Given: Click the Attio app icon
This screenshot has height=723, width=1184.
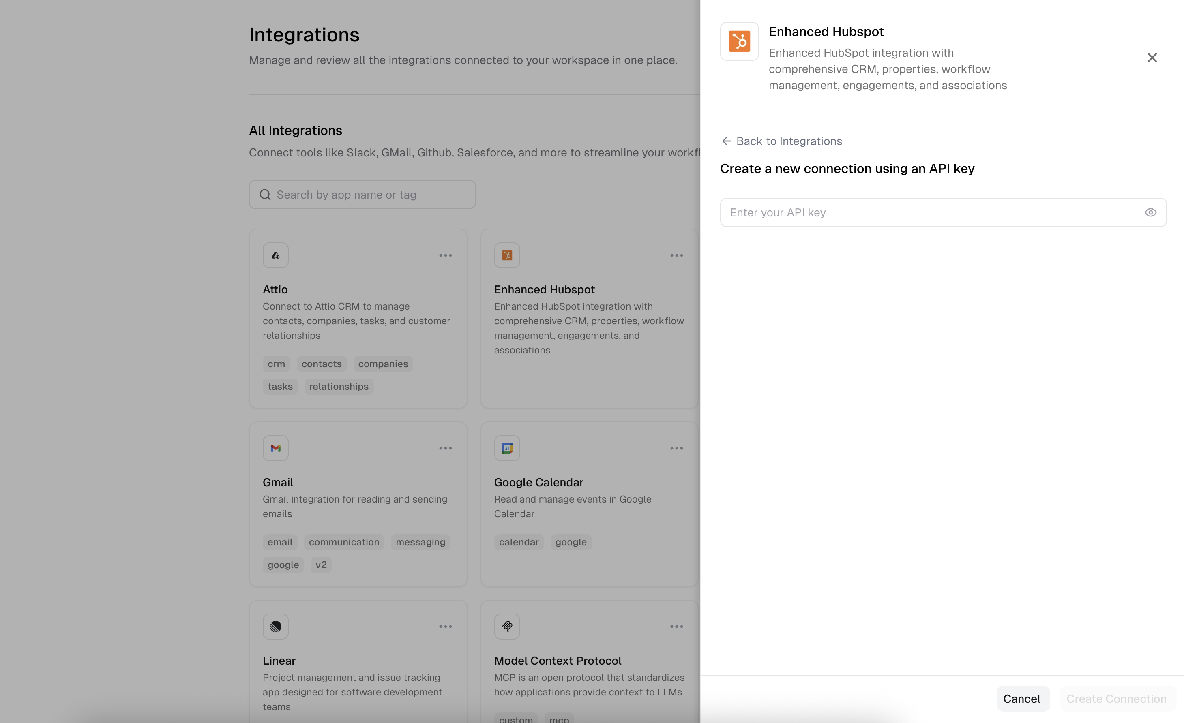Looking at the screenshot, I should point(275,255).
